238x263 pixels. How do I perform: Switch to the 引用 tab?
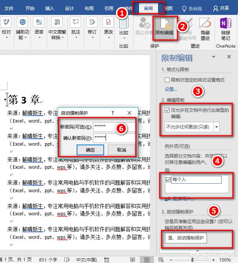[109, 8]
